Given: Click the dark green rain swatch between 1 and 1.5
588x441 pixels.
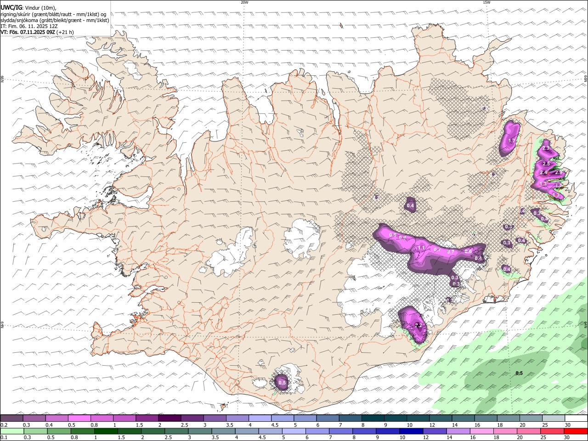Looking at the screenshot, I should 106,431.
